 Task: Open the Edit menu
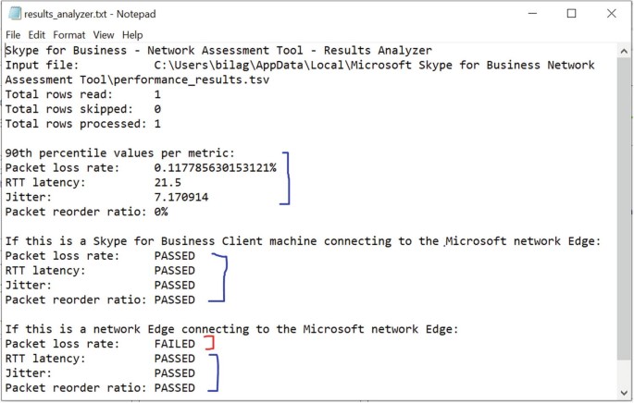pyautogui.click(x=40, y=34)
